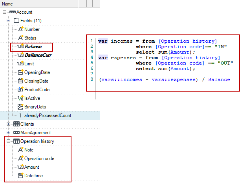Click the alreadyProcessedCount integer icon
This screenshot has height=191, width=247.
(x=20, y=115)
